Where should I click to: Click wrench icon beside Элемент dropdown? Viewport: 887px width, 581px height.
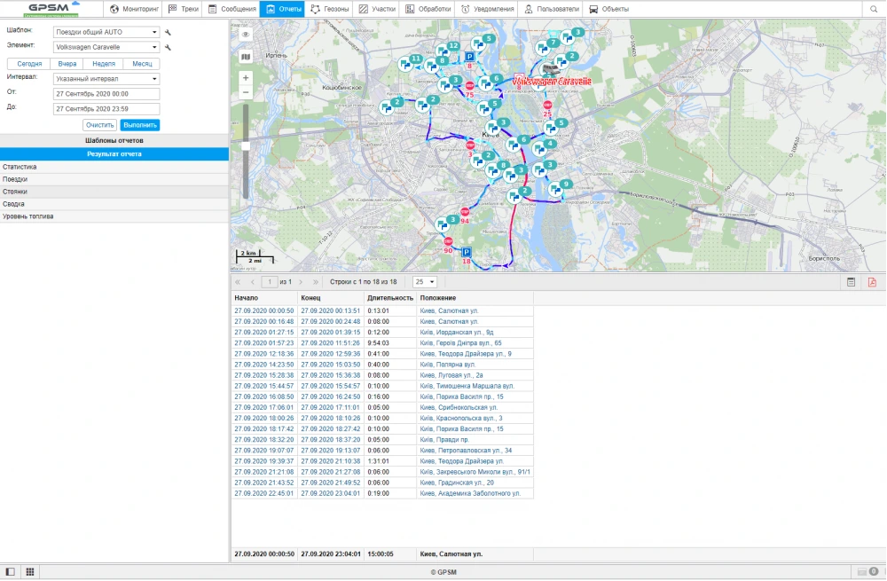pos(168,47)
